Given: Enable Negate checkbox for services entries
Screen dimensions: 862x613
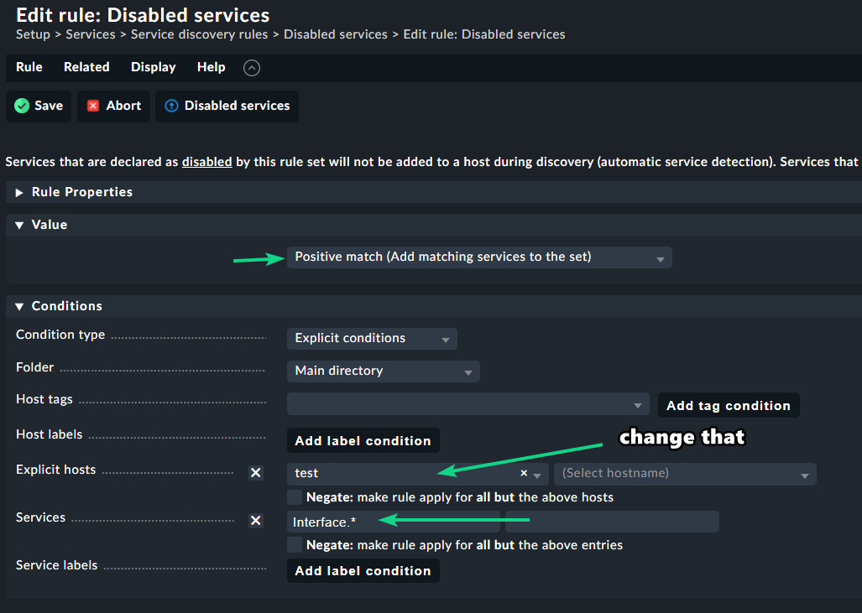Looking at the screenshot, I should coord(295,545).
